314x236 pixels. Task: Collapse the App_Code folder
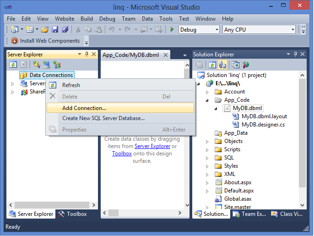(x=207, y=100)
